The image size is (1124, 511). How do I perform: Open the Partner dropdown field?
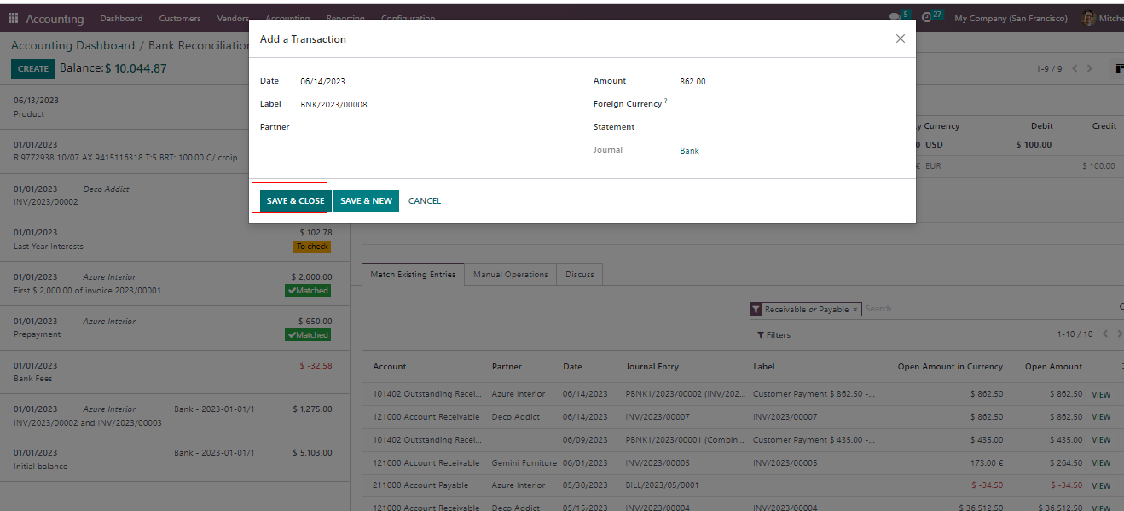[426, 127]
